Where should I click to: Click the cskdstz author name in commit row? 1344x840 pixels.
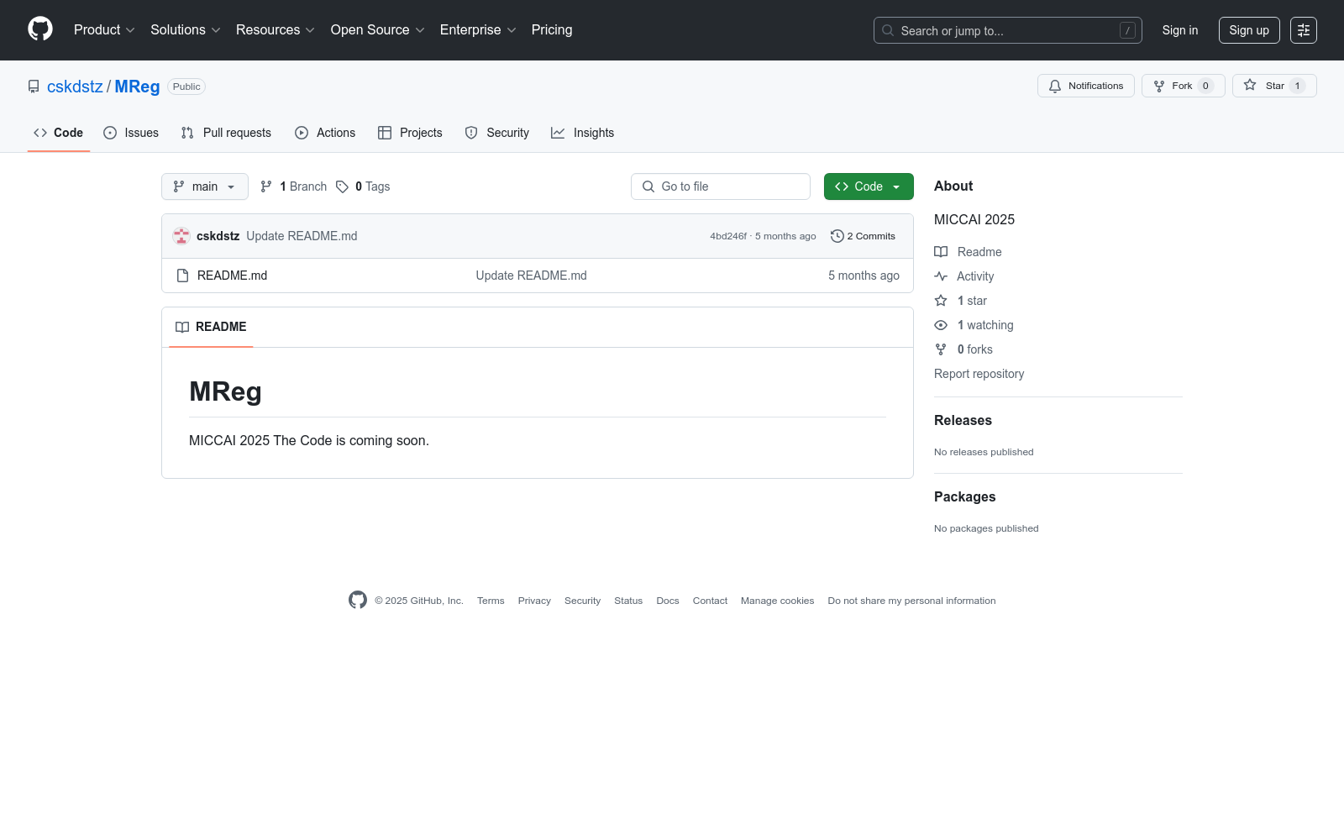click(x=218, y=236)
